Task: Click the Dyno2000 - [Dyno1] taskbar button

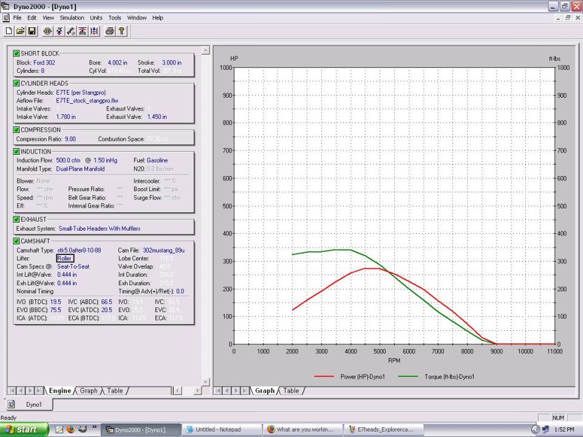Action: 140,430
